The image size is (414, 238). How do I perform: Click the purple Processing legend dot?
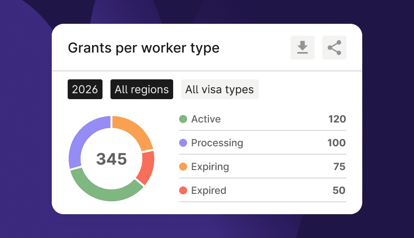coord(183,143)
